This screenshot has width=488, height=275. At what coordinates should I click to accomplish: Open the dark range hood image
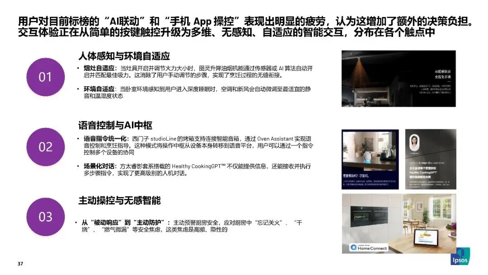click(x=399, y=79)
